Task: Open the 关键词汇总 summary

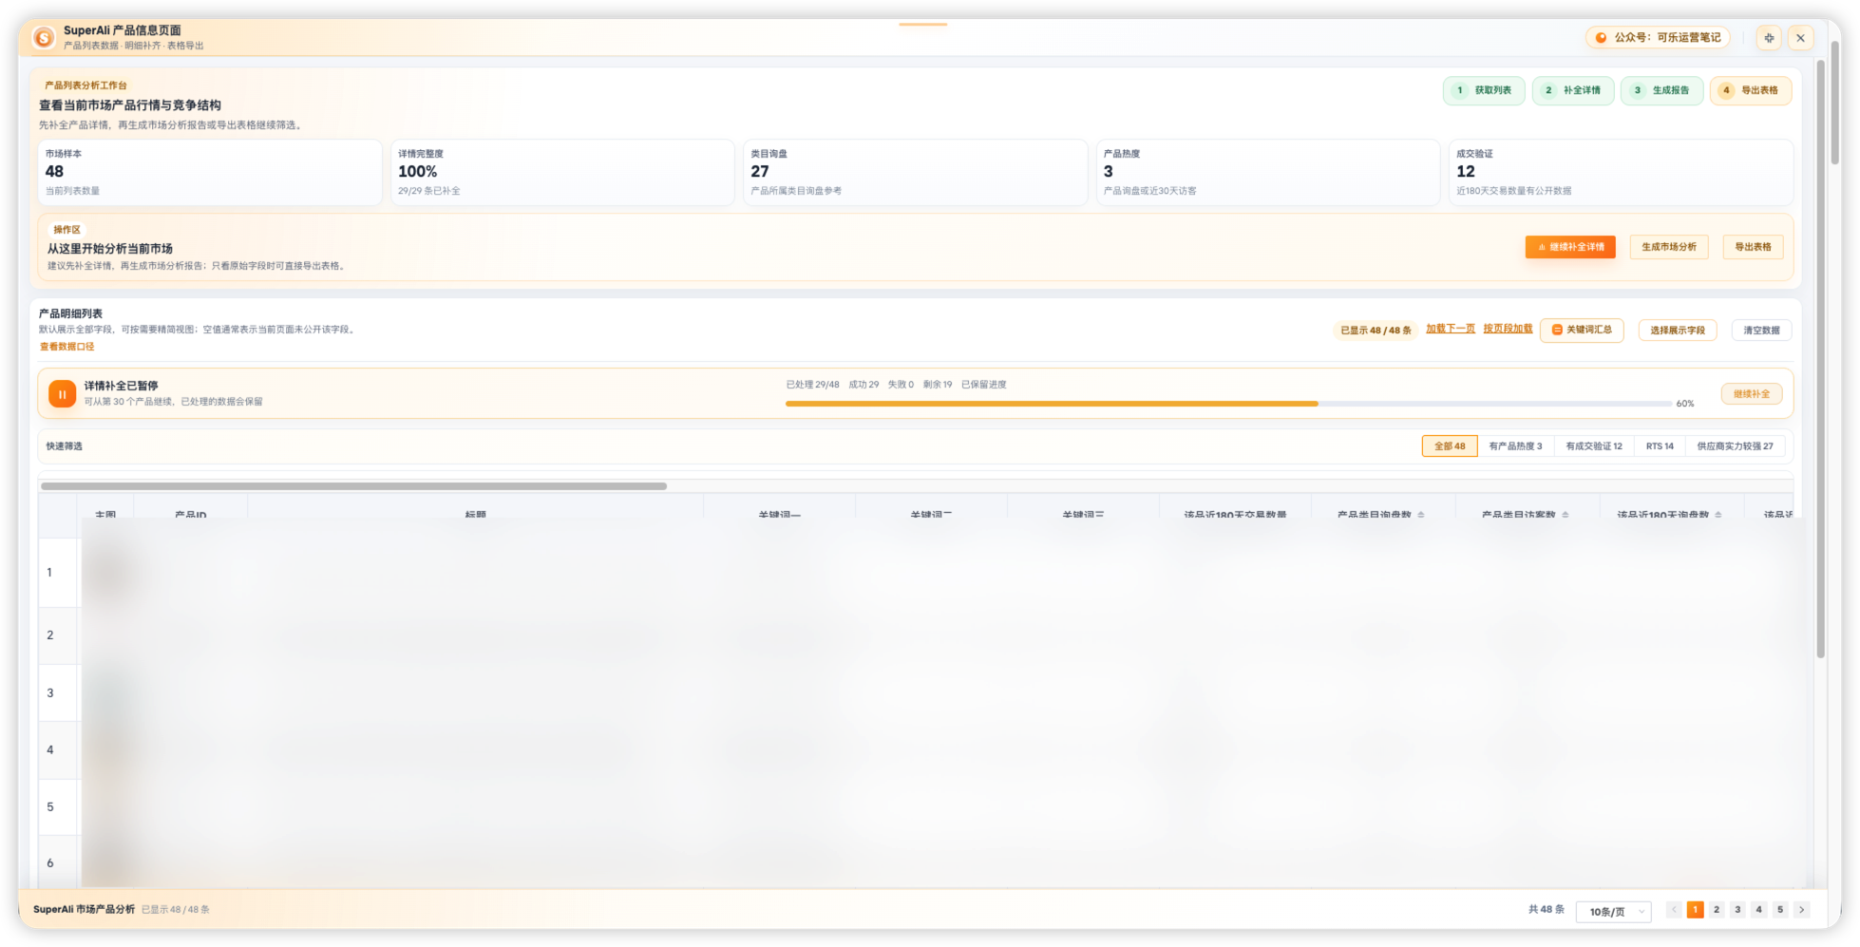Action: point(1582,330)
